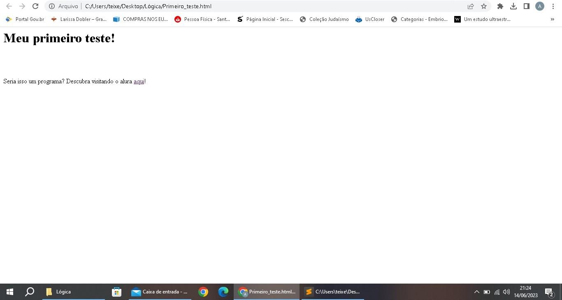The width and height of the screenshot is (562, 300).
Task: Open Pessoa Física Santander bookmark
Action: coord(202,19)
